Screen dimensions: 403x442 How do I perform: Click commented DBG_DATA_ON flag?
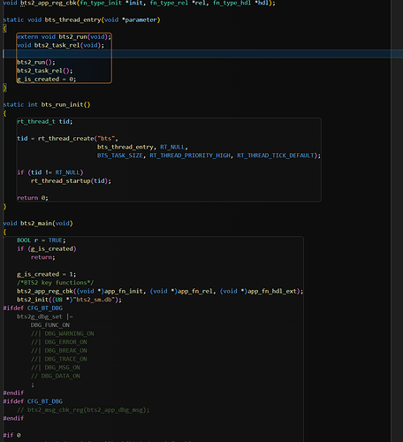click(60, 377)
